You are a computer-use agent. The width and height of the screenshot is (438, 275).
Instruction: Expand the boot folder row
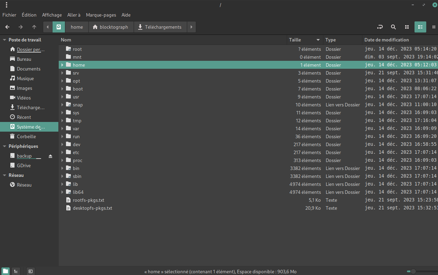click(63, 89)
